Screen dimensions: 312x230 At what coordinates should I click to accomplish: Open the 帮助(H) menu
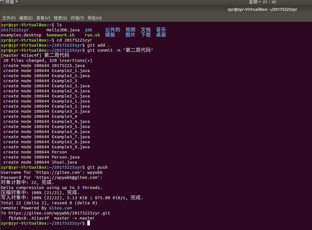[94, 18]
